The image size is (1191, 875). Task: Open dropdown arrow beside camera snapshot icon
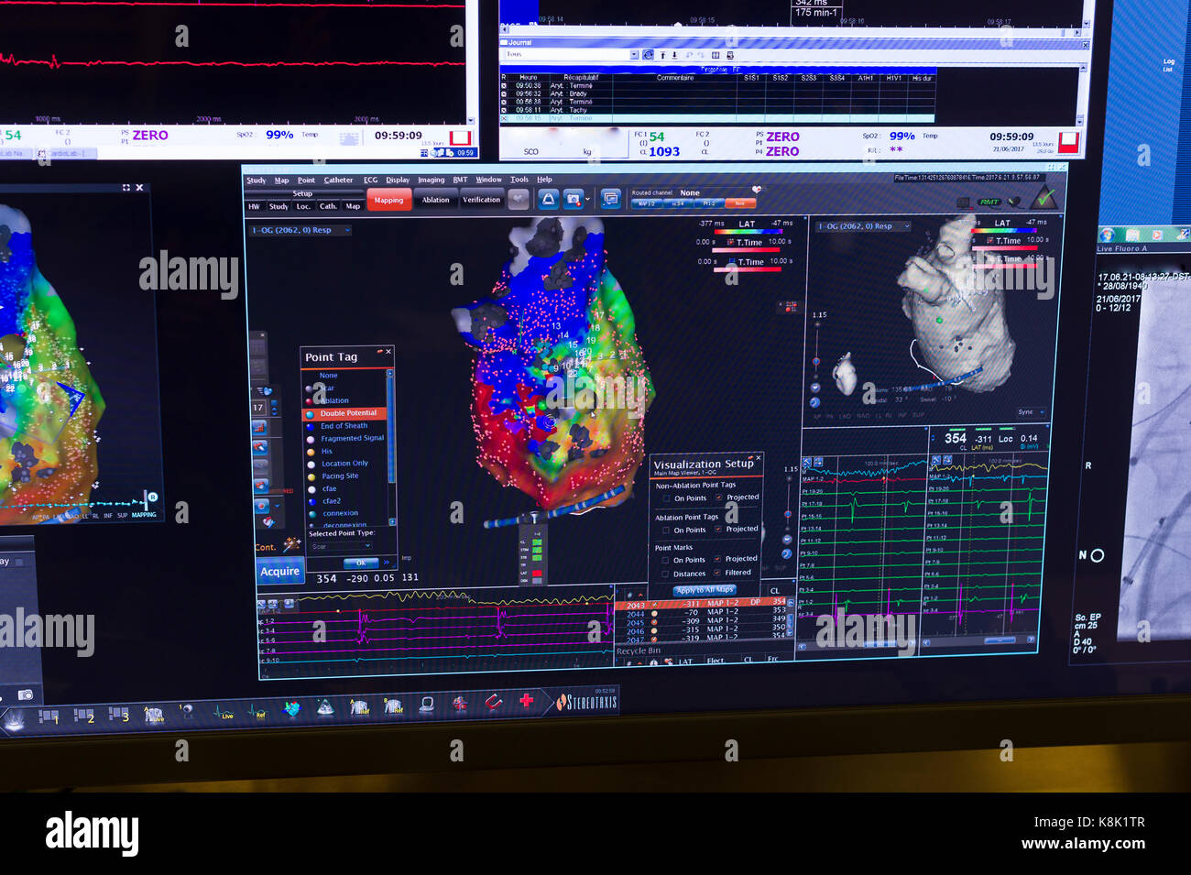[587, 199]
